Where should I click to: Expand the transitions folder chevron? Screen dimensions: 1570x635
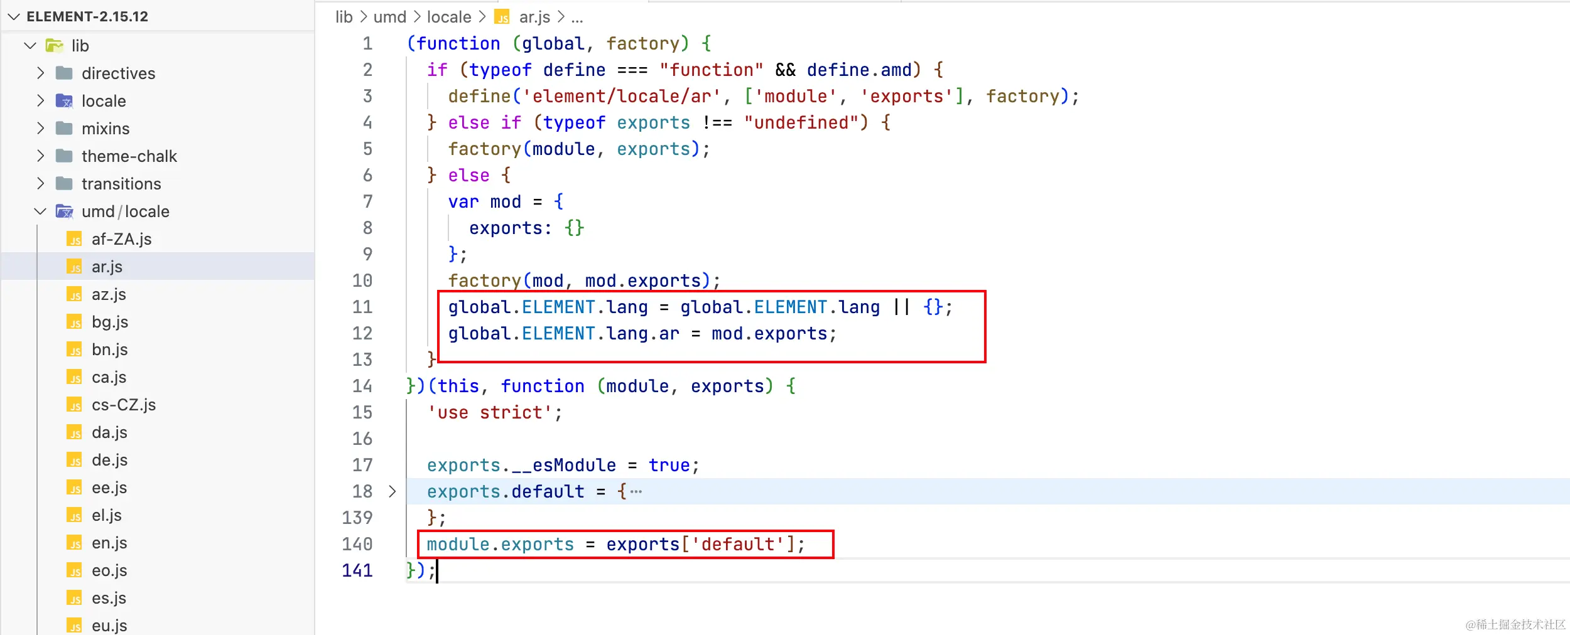(41, 183)
